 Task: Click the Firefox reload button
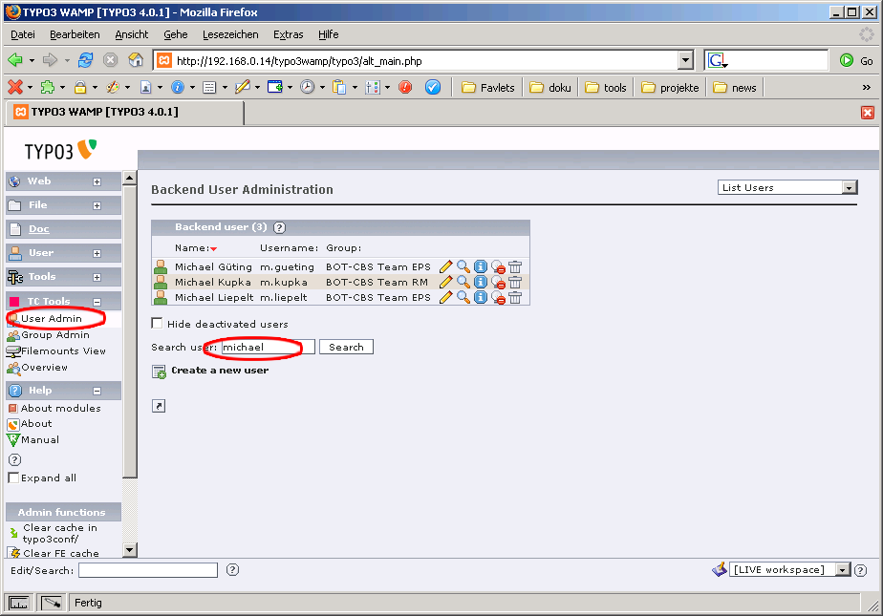86,60
